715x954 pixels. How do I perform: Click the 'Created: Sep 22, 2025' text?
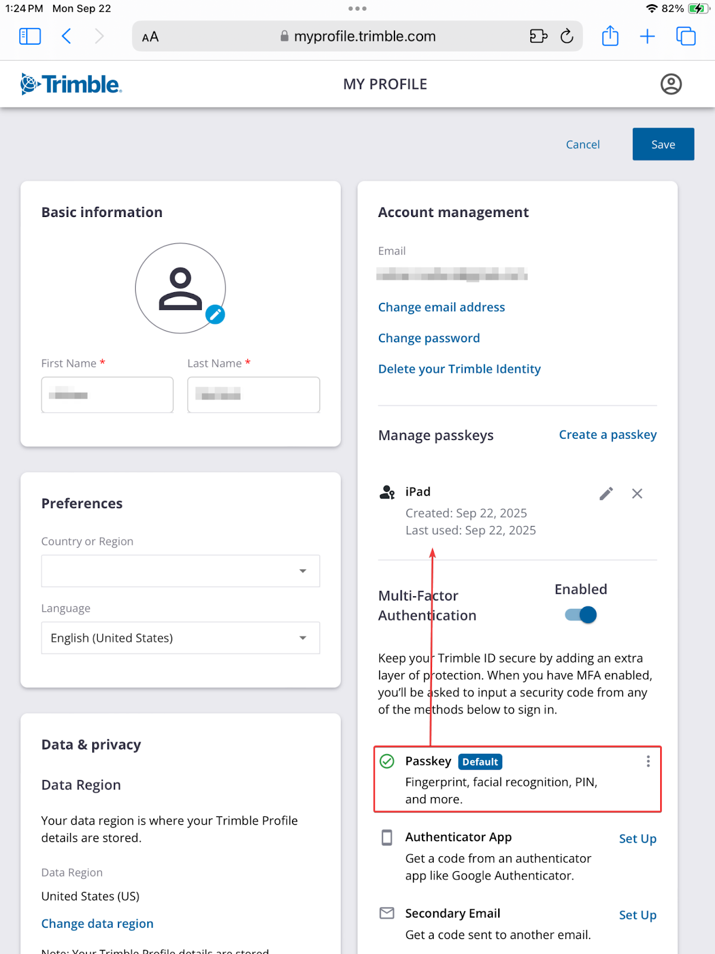point(467,513)
